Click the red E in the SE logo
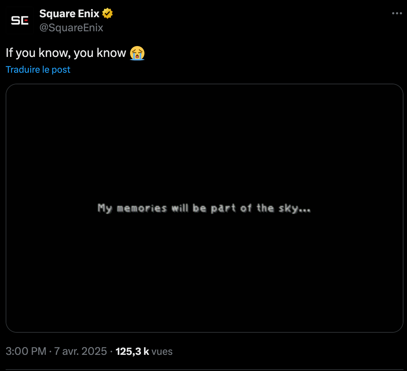This screenshot has height=371, width=407. [25, 20]
